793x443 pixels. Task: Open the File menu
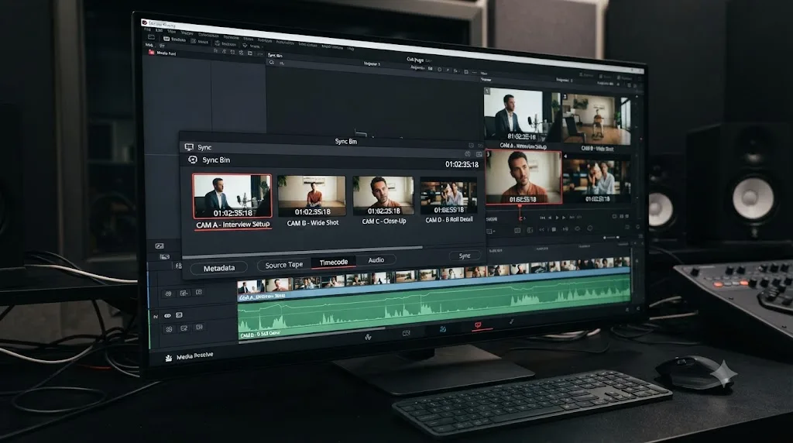(x=148, y=29)
